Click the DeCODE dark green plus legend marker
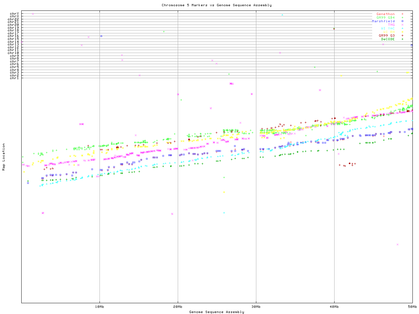The height and width of the screenshot is (314, 419). (x=402, y=39)
